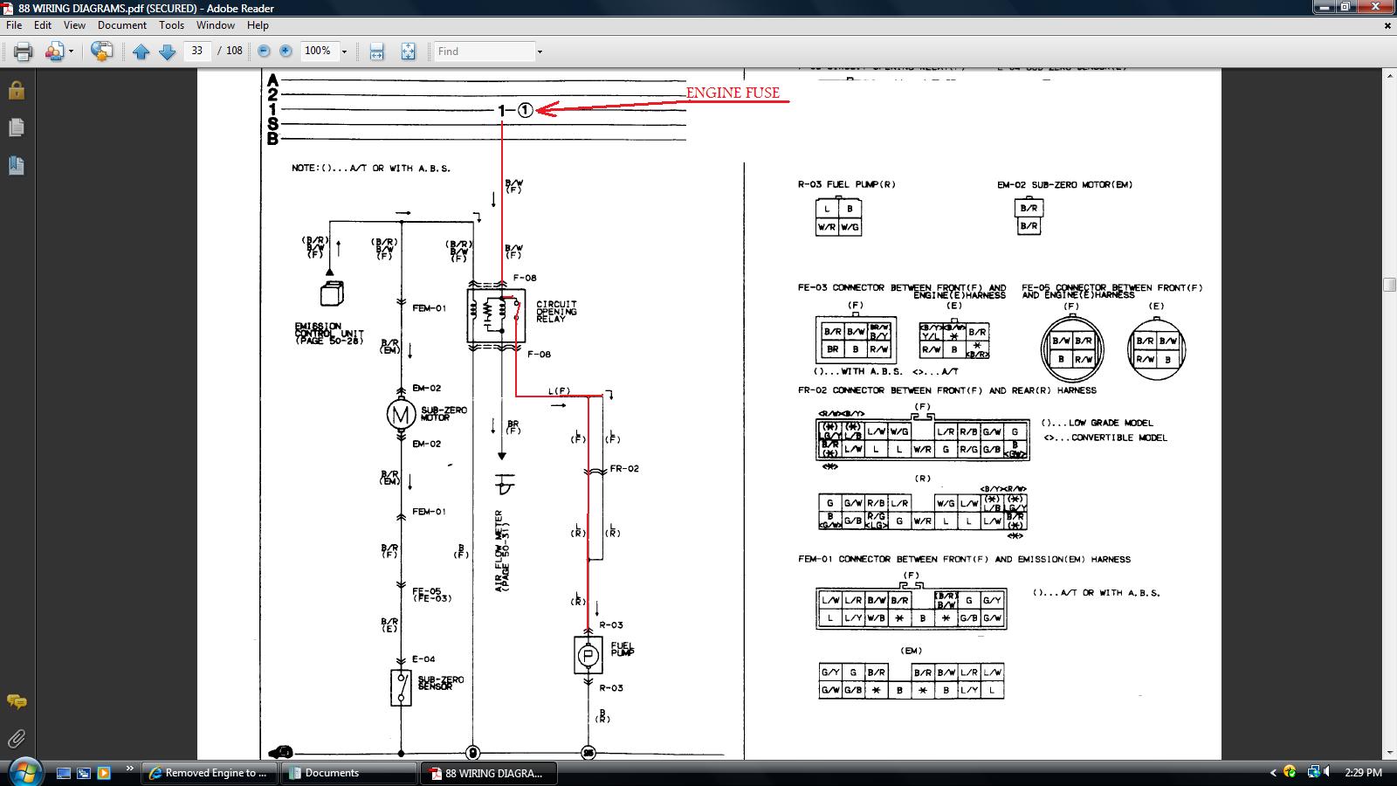
Task: Click the Print icon in toolbar
Action: pyautogui.click(x=24, y=52)
